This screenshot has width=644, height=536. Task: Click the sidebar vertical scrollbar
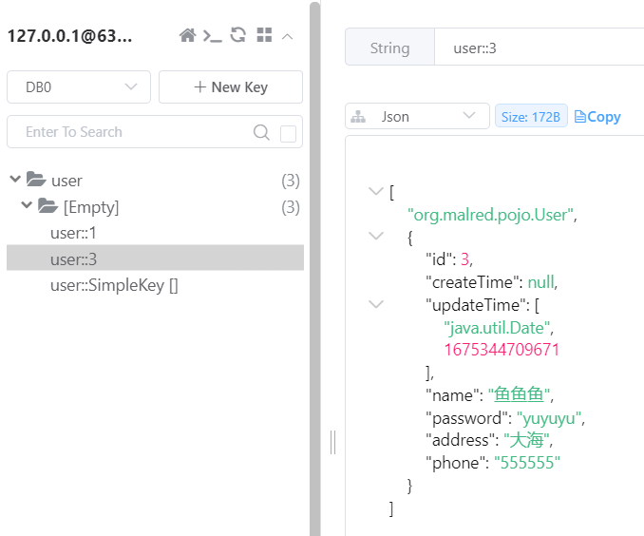315,267
